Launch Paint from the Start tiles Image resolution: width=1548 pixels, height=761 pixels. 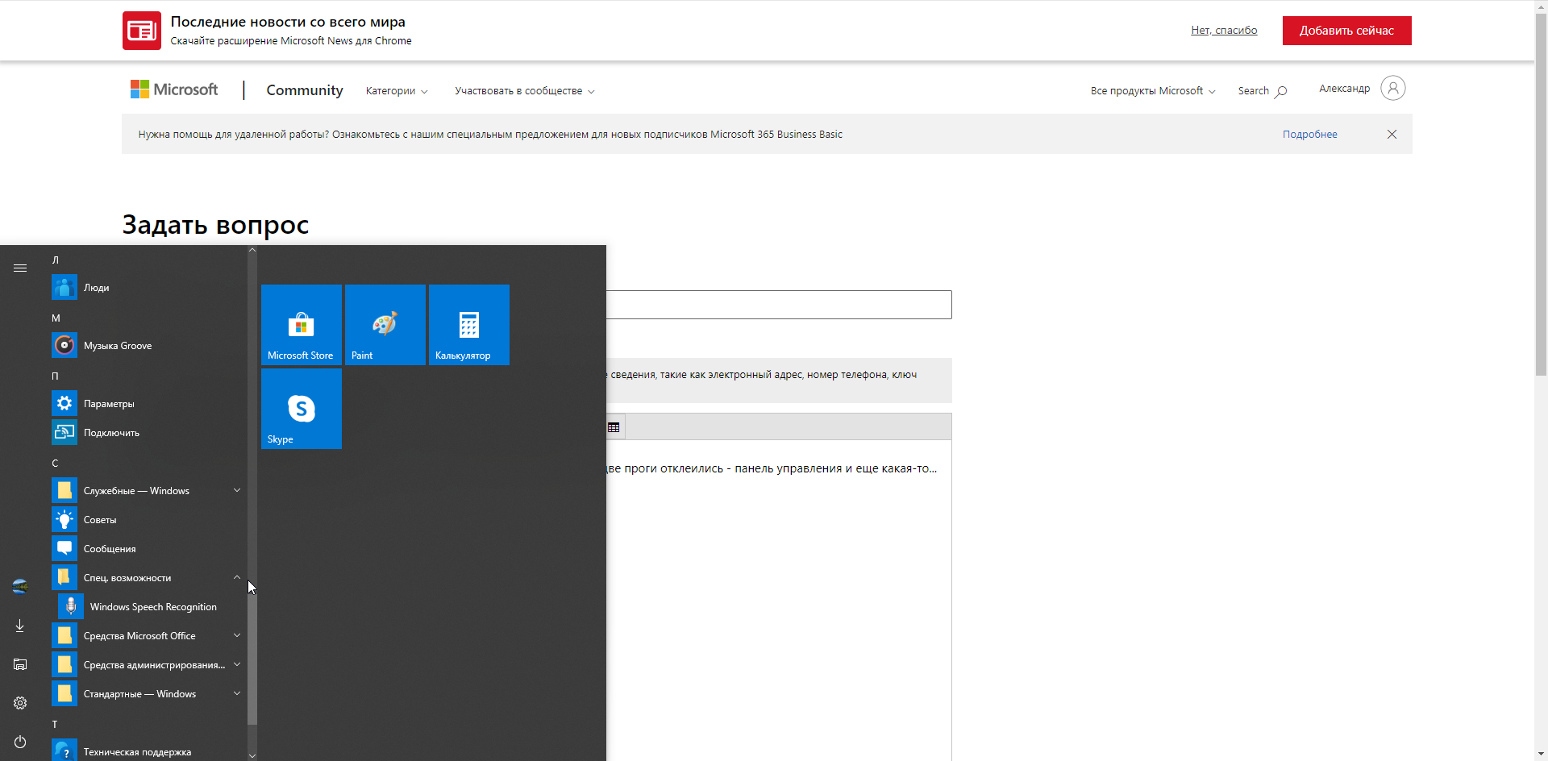click(x=385, y=325)
